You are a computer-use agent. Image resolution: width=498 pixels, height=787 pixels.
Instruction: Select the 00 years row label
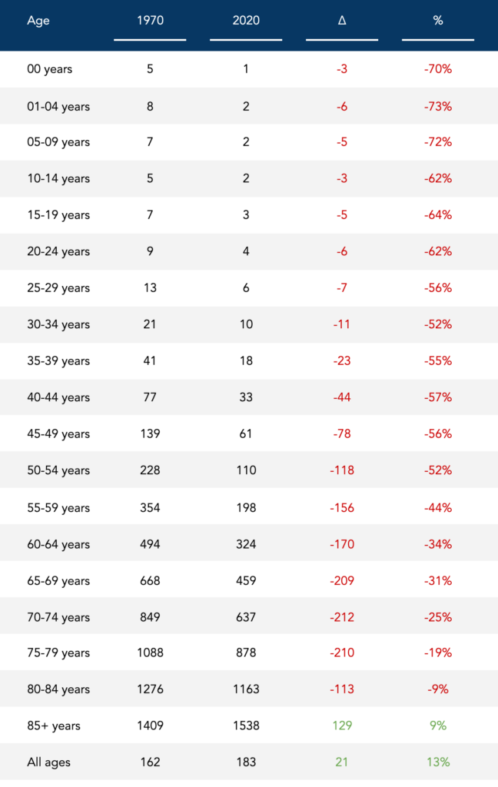point(49,69)
